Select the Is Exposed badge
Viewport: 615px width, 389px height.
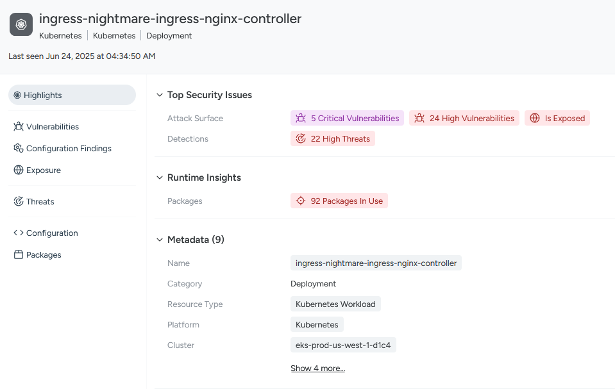tap(557, 118)
